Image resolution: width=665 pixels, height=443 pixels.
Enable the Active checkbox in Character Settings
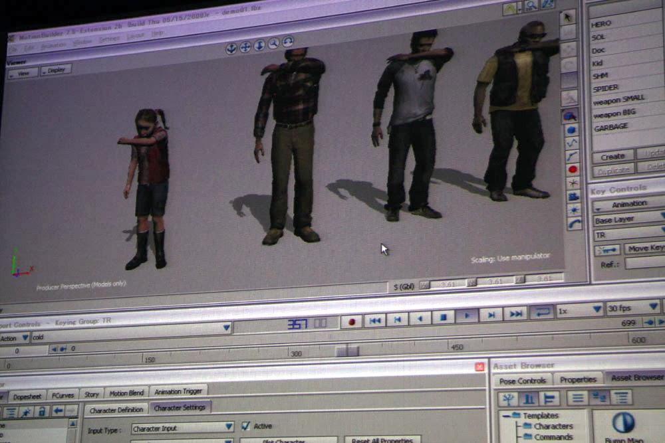coord(247,426)
